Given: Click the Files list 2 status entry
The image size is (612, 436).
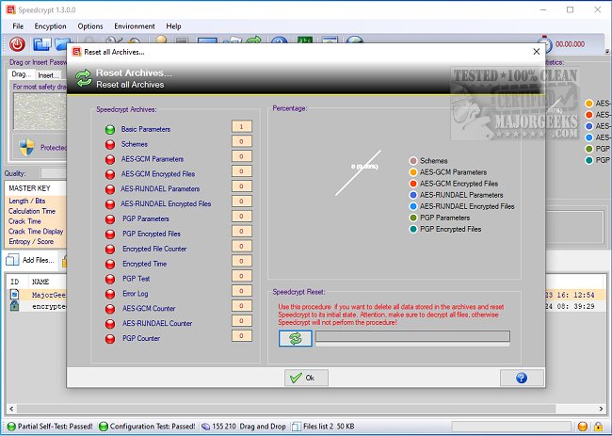Looking at the screenshot, I should pos(323,427).
